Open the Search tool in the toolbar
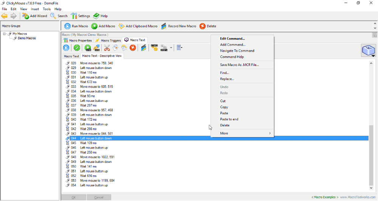Image resolution: width=378 pixels, height=201 pixels. 59,16
